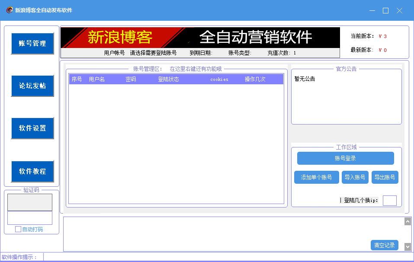Focus the 登陆几个换ip input box

[x=390, y=201]
